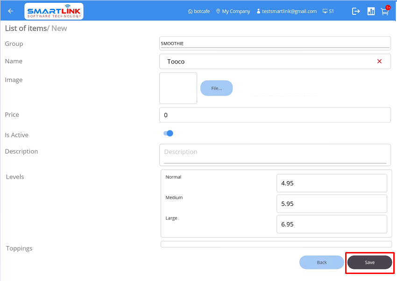
Task: Open the Group dropdown showing SMOOTHIE
Action: coord(275,43)
